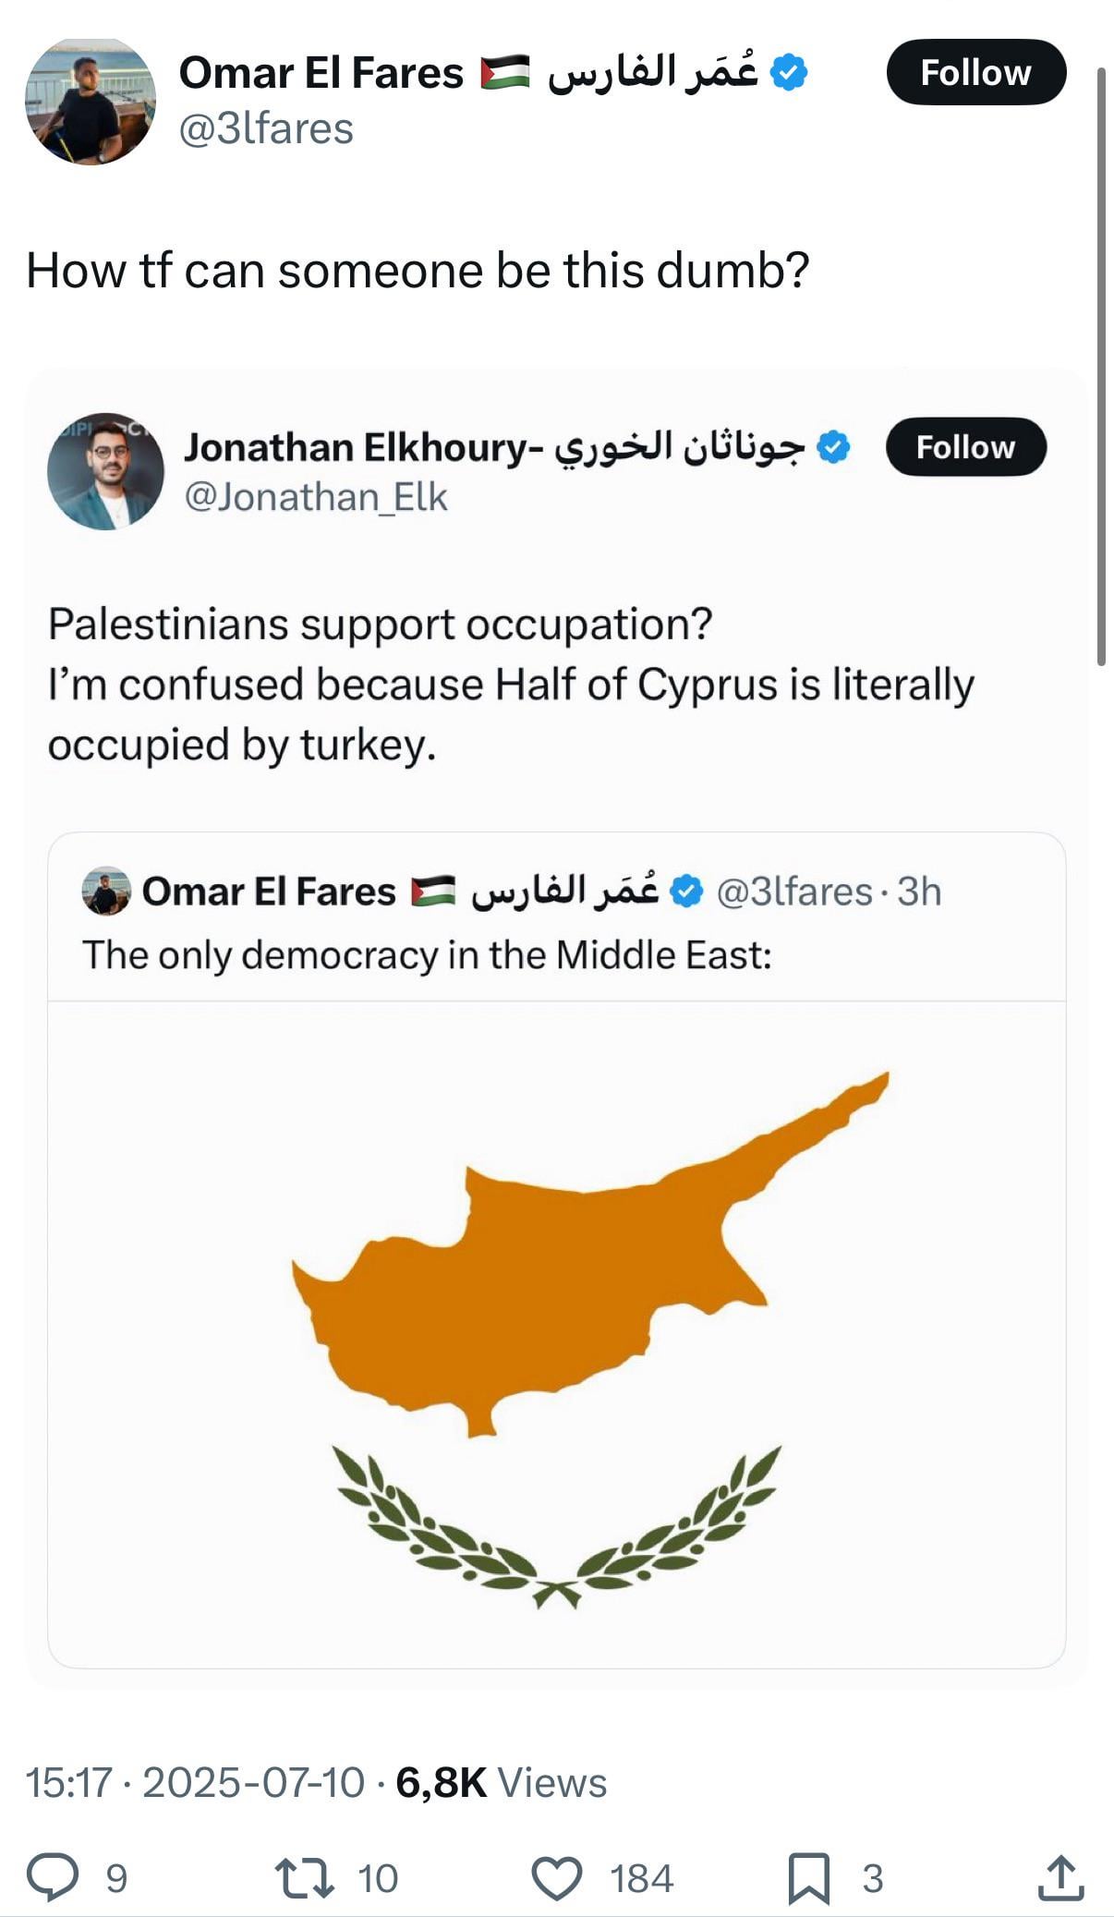Click the reply speech bubble icon
Screen dimensions: 1114x1917
tap(52, 1877)
